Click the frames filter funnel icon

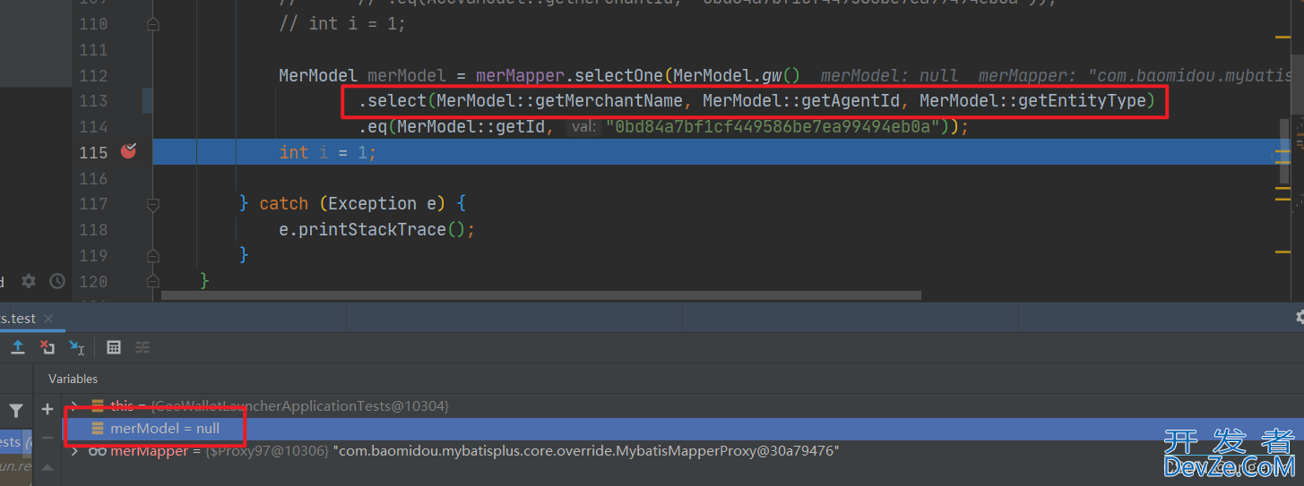16,410
